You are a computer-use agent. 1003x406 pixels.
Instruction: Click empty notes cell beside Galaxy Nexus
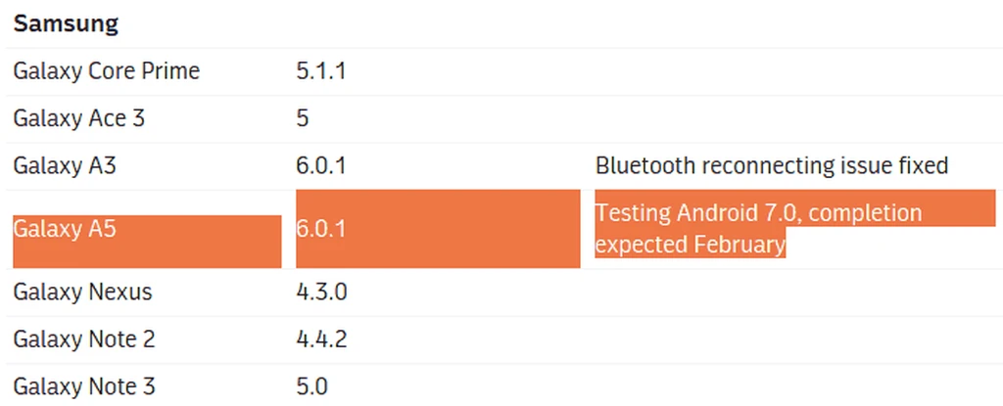click(x=795, y=293)
